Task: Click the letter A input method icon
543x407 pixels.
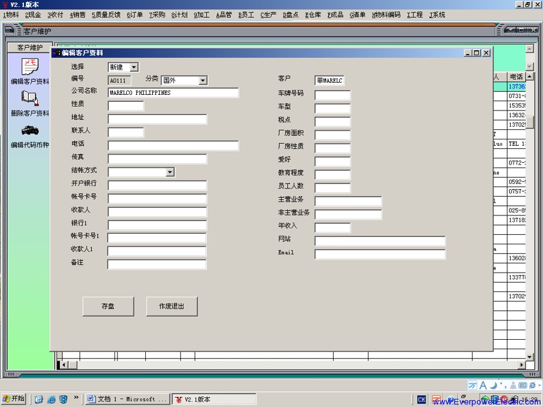Action: (x=484, y=385)
